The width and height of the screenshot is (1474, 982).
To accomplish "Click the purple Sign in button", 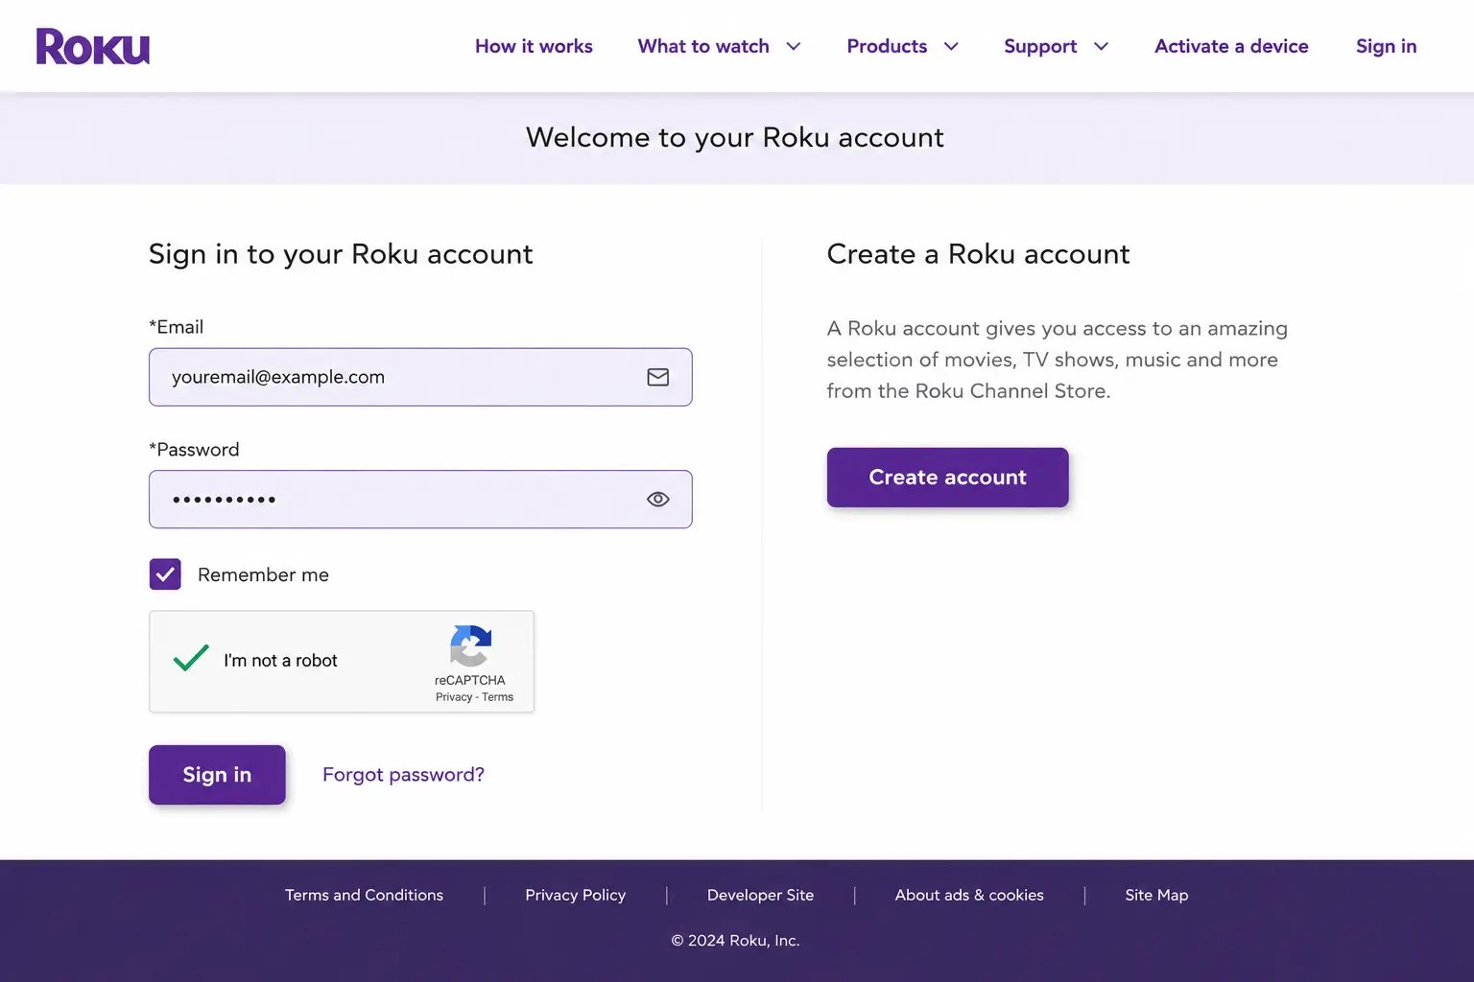I will pos(217,775).
